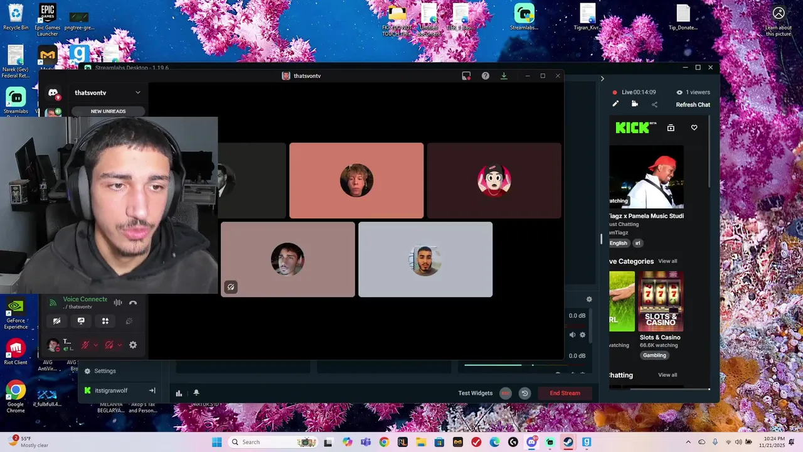Click taskbar Search box

pyautogui.click(x=273, y=442)
